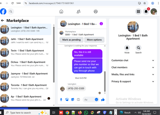Click the message text input field
This screenshot has height=115, width=160.
pyautogui.click(x=89, y=100)
